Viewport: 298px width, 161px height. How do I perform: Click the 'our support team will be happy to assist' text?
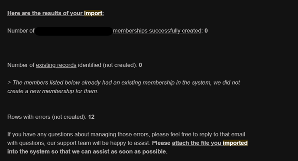(99, 143)
